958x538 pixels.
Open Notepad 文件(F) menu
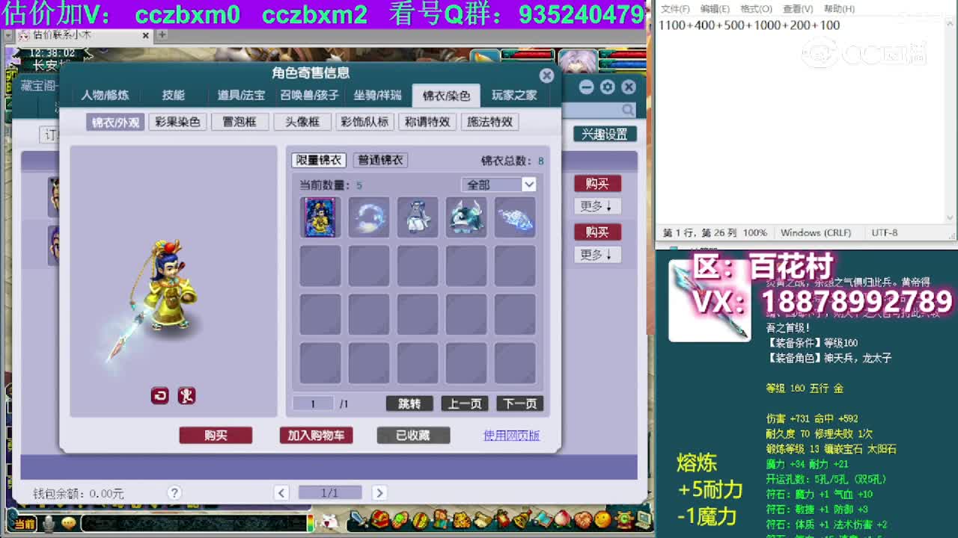(675, 9)
